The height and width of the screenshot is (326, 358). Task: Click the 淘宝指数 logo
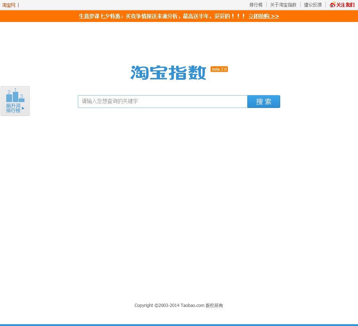(x=168, y=73)
